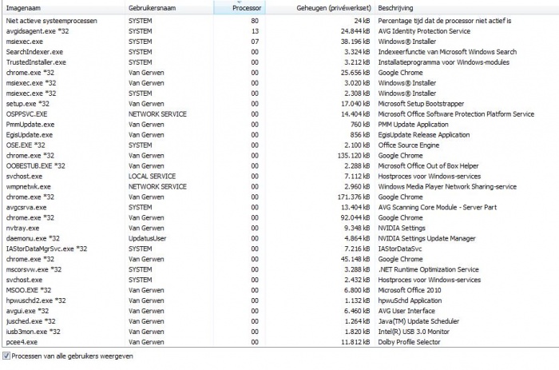
Task: Click 'PMM Update Application' description
Action: coord(413,124)
